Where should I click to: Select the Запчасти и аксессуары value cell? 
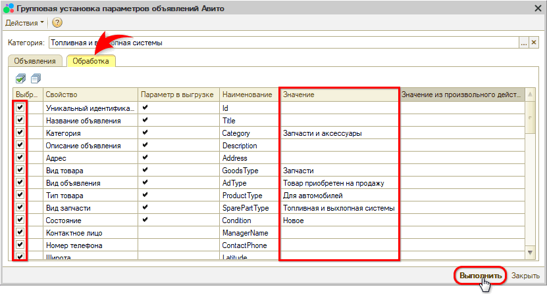pyautogui.click(x=339, y=133)
